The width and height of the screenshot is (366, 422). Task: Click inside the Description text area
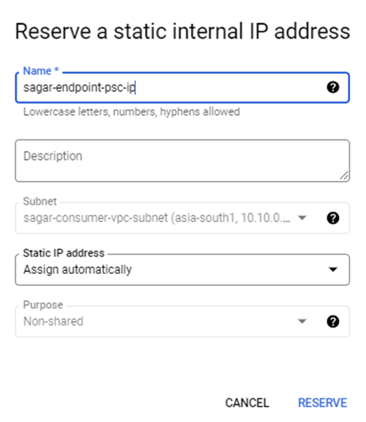click(182, 161)
